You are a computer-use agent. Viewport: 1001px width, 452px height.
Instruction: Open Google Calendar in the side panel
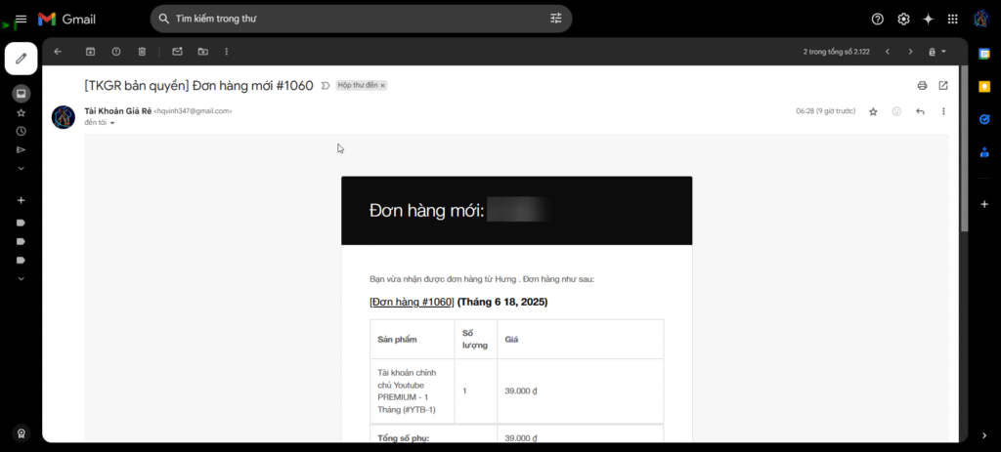click(984, 55)
